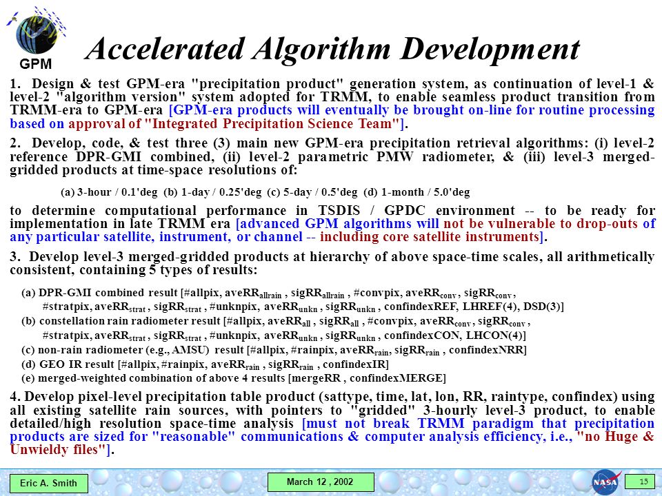The image size is (662, 496).
Task: Click '1. Design & test GPM-era' opening text
Action: pos(97,83)
